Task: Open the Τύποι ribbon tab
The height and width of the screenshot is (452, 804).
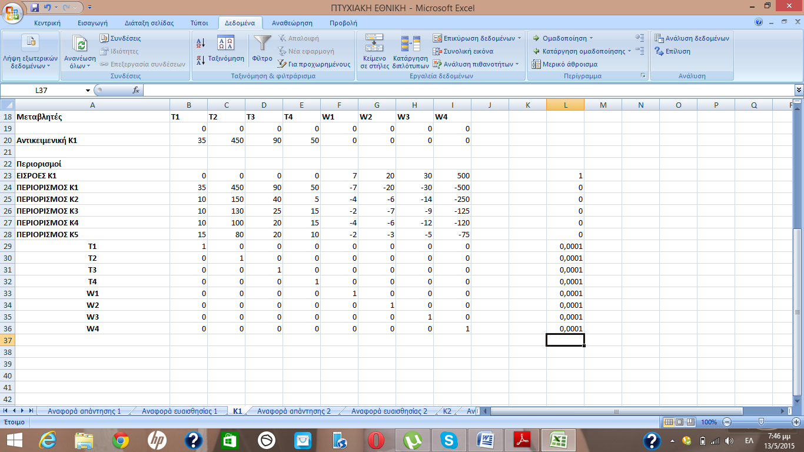Action: coord(199,23)
